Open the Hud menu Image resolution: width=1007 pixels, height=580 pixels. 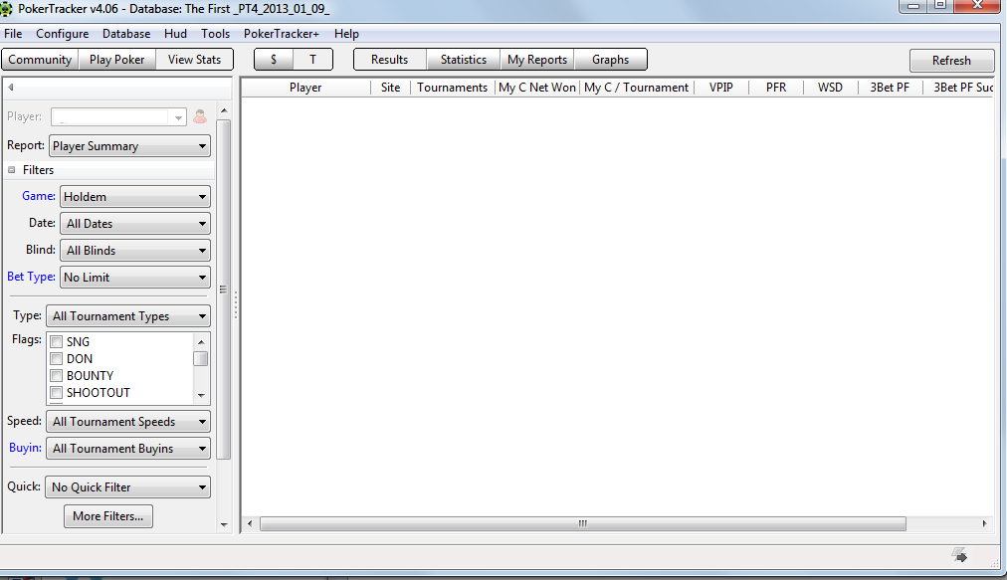[x=175, y=34]
